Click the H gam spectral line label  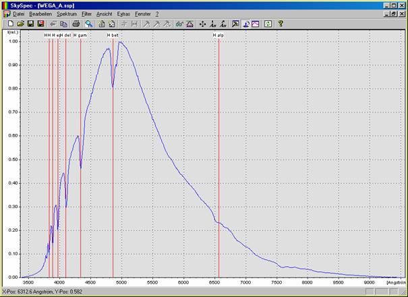pos(80,34)
